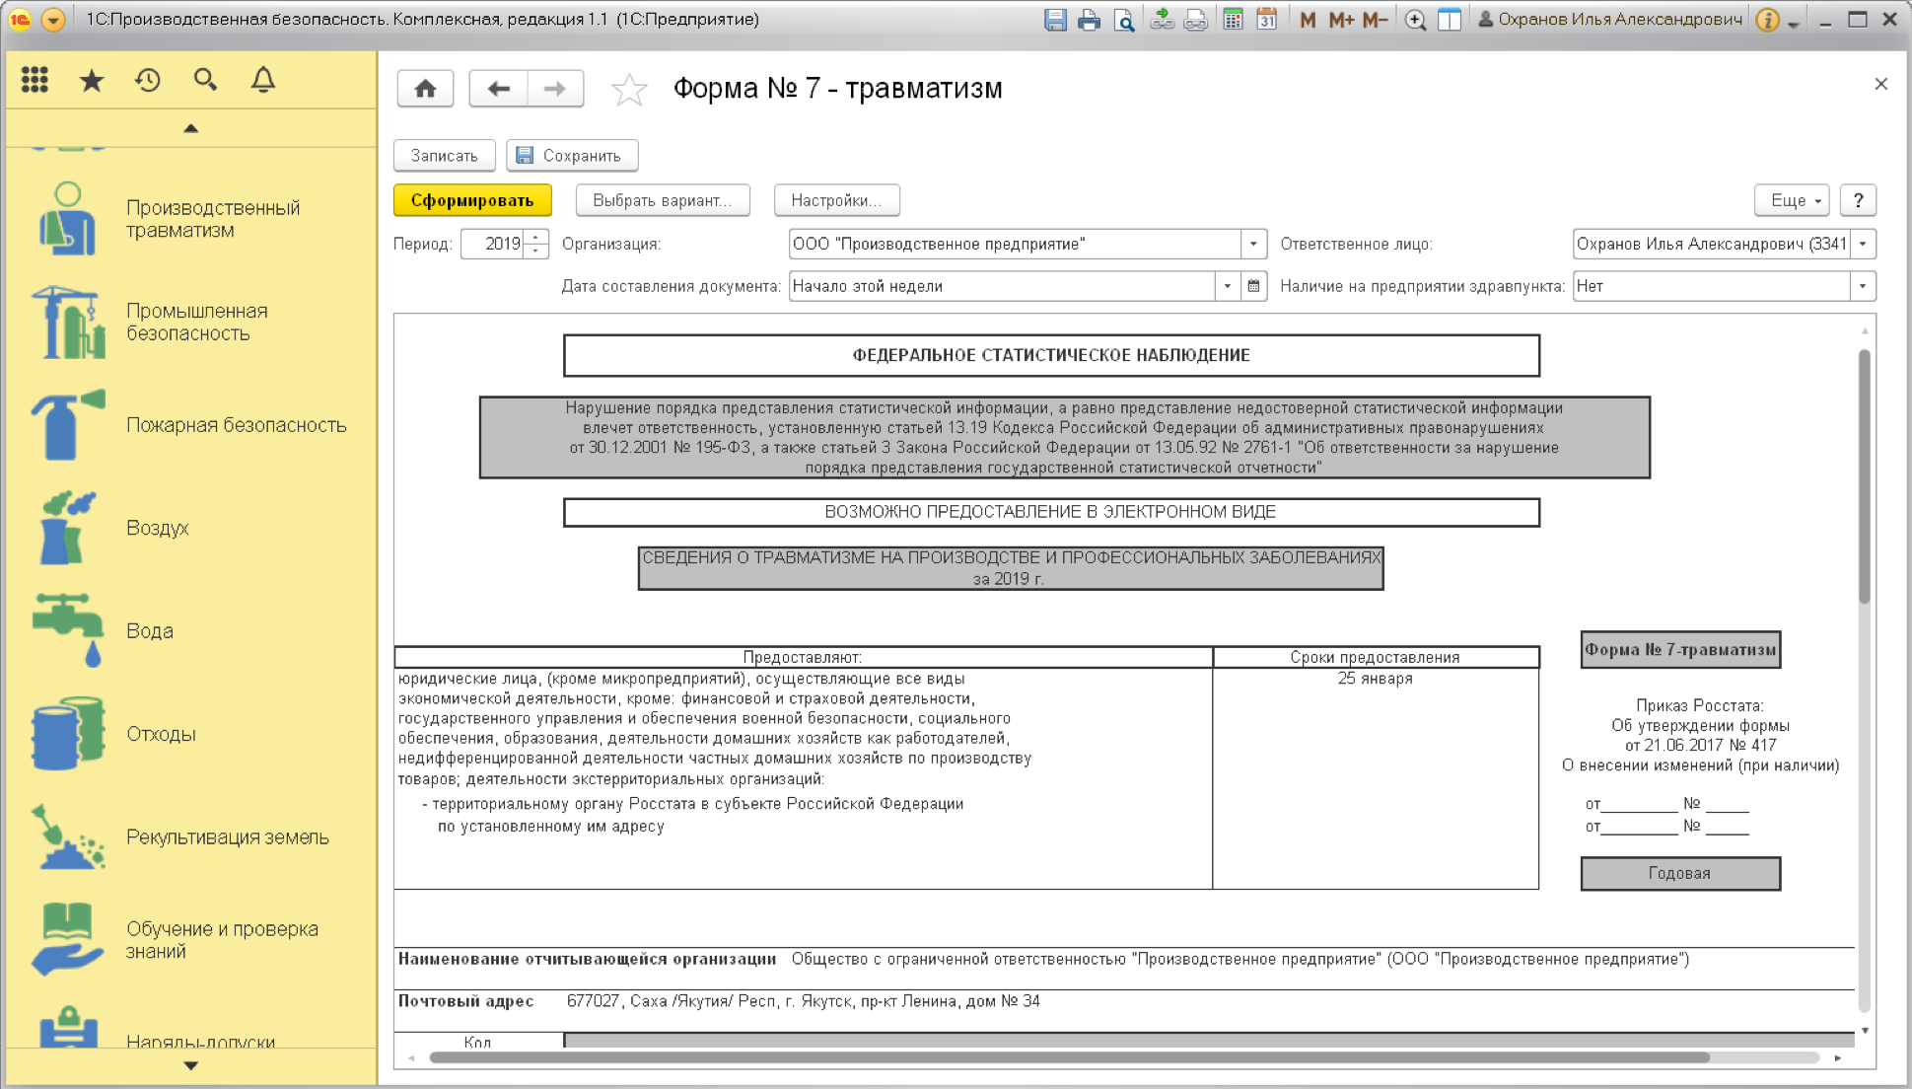Expand the здравпункта dropdown arrow
The image size is (1912, 1089).
pos(1863,286)
